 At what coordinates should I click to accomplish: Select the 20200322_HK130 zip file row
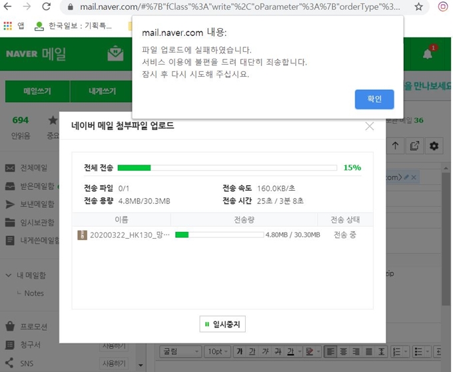(223, 235)
